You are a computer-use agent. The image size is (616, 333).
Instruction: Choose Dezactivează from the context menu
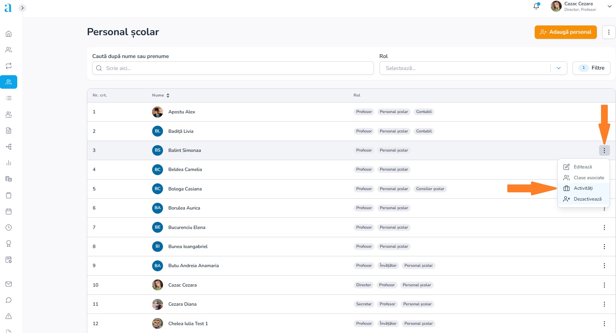[x=587, y=199]
